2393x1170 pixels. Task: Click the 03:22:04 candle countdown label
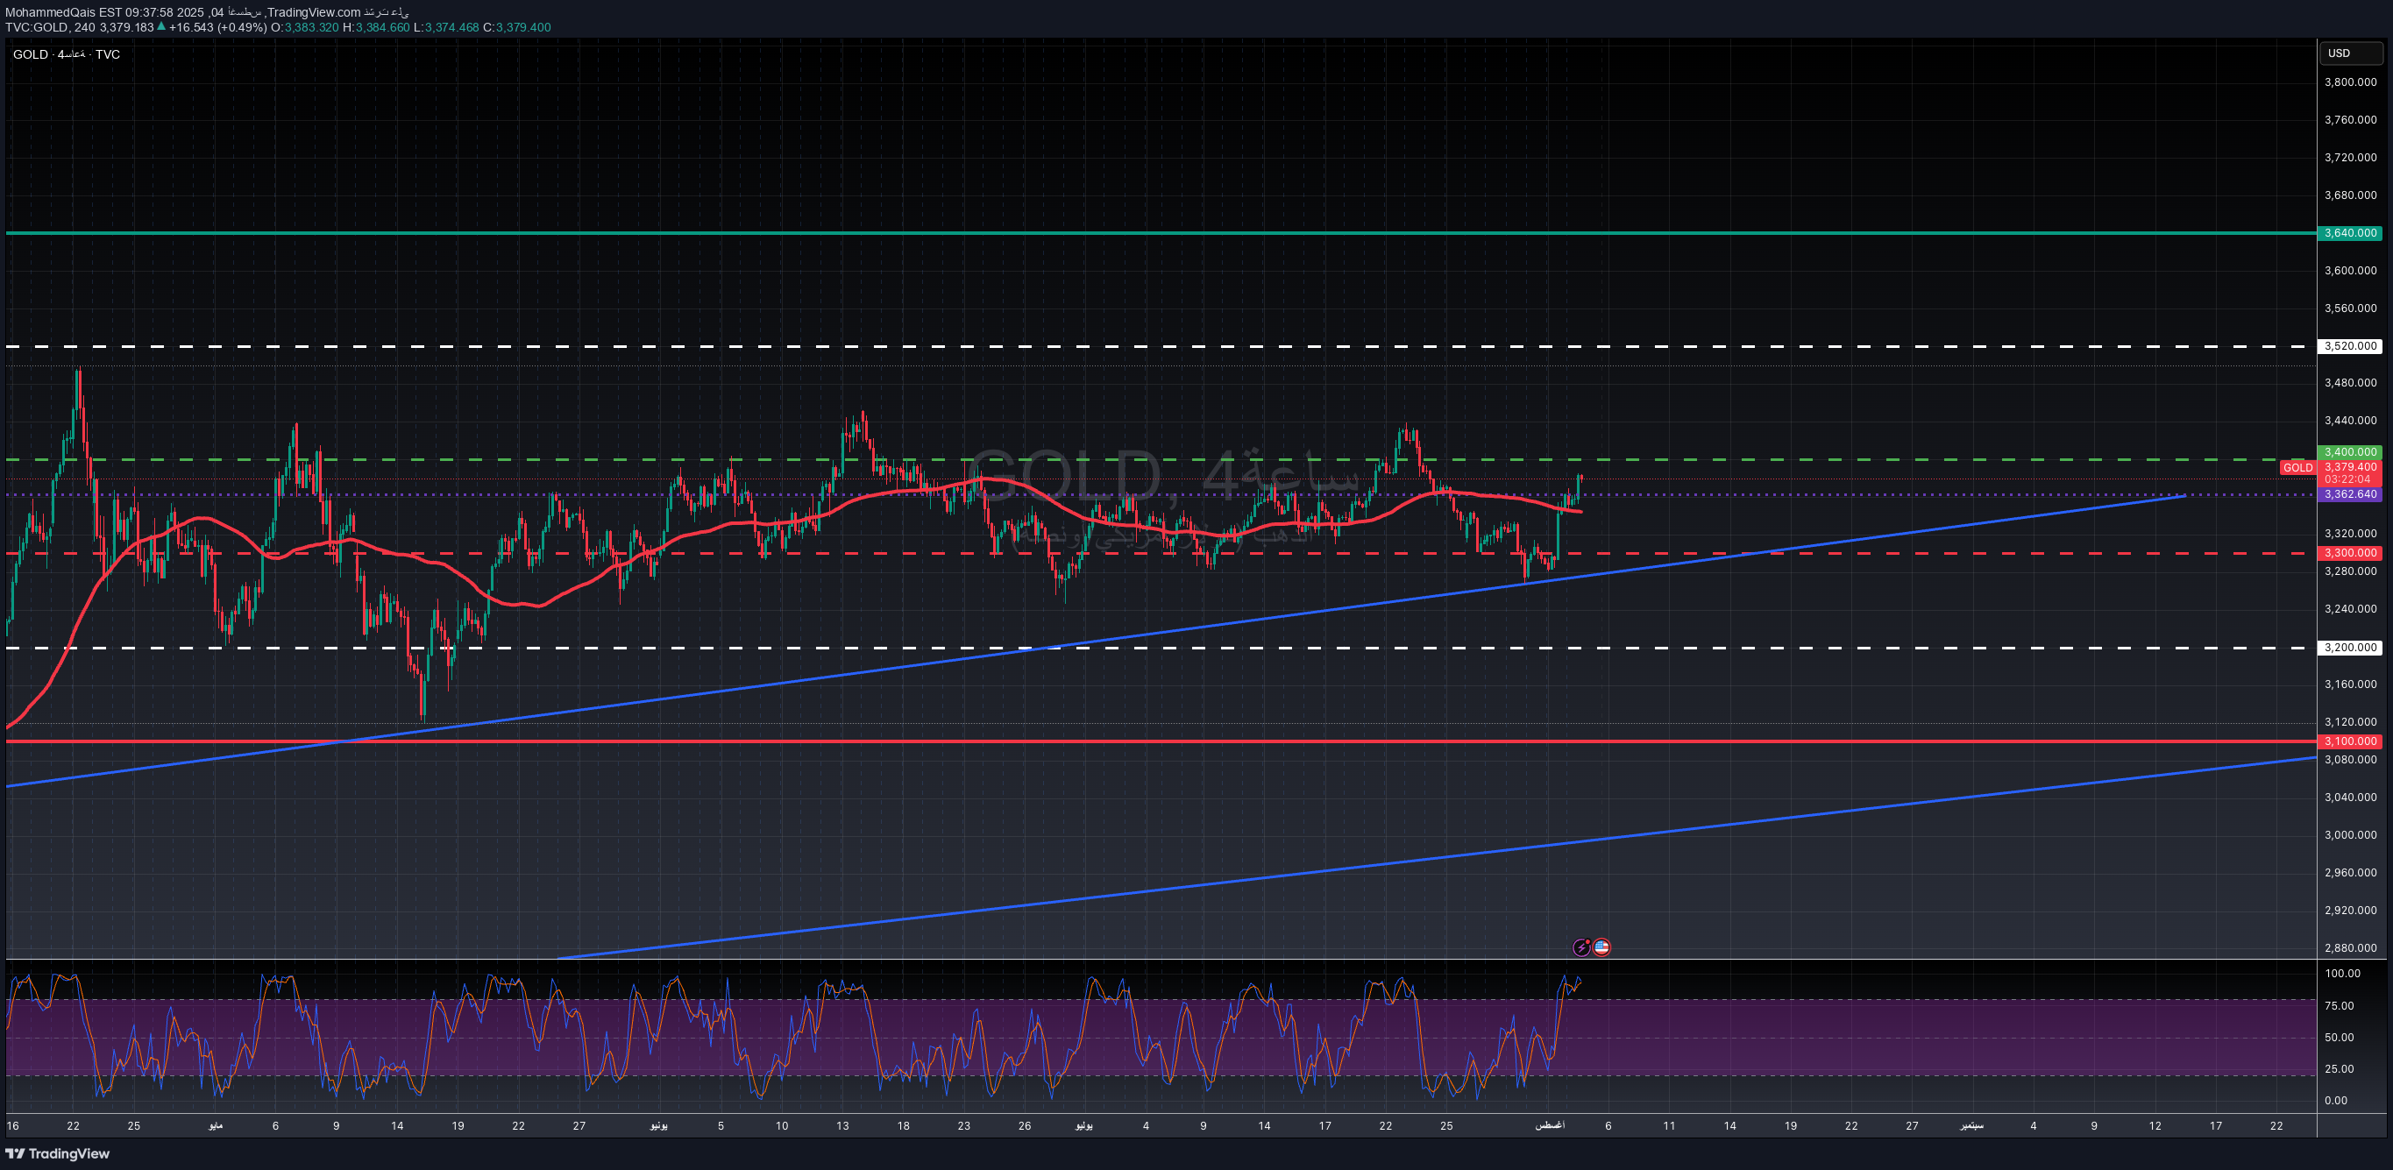coord(2347,479)
